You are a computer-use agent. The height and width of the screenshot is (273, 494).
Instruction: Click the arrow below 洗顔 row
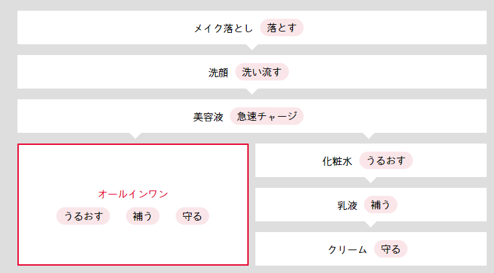252,91
